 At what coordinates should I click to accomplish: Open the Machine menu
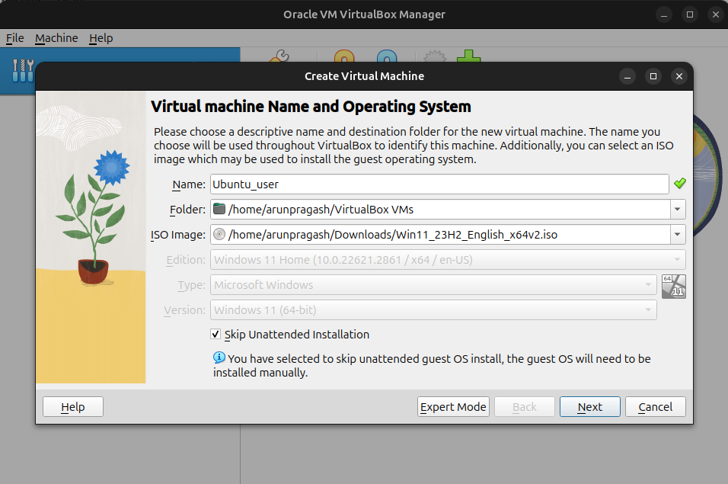tap(56, 38)
